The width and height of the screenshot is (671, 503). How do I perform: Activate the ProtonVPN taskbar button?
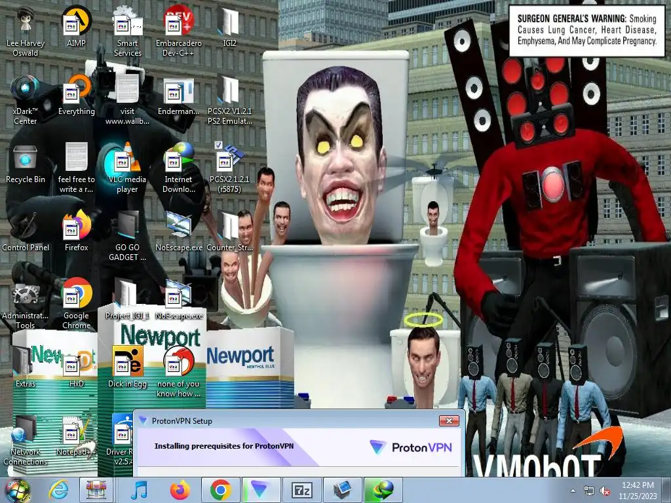pyautogui.click(x=261, y=490)
